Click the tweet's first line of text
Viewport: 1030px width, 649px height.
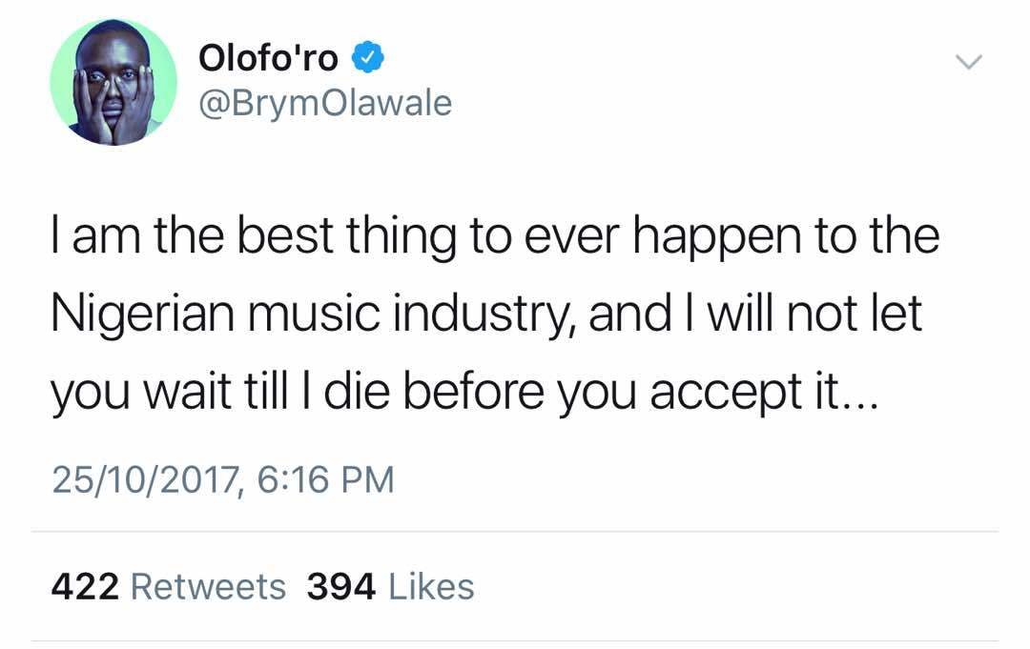[x=495, y=238]
